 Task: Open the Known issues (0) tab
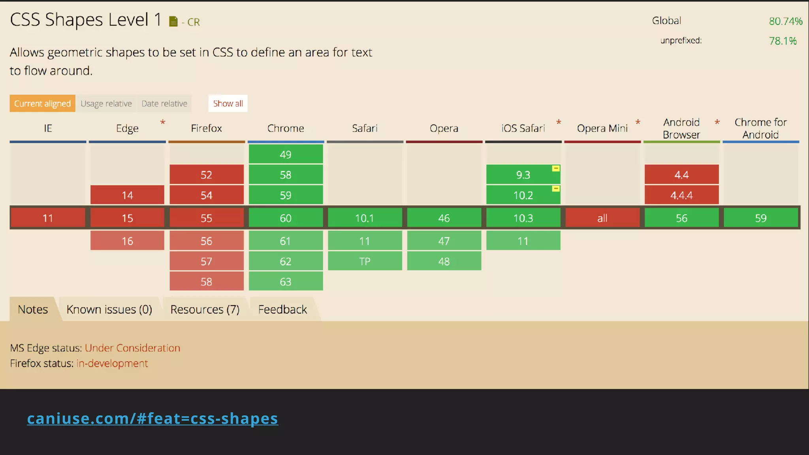[x=109, y=309]
